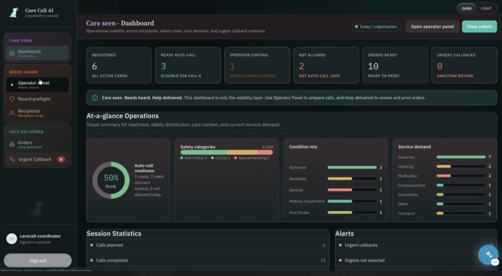Screen dimensions: 502x276
Task: Click the Alerts heading
Action: click(x=344, y=234)
